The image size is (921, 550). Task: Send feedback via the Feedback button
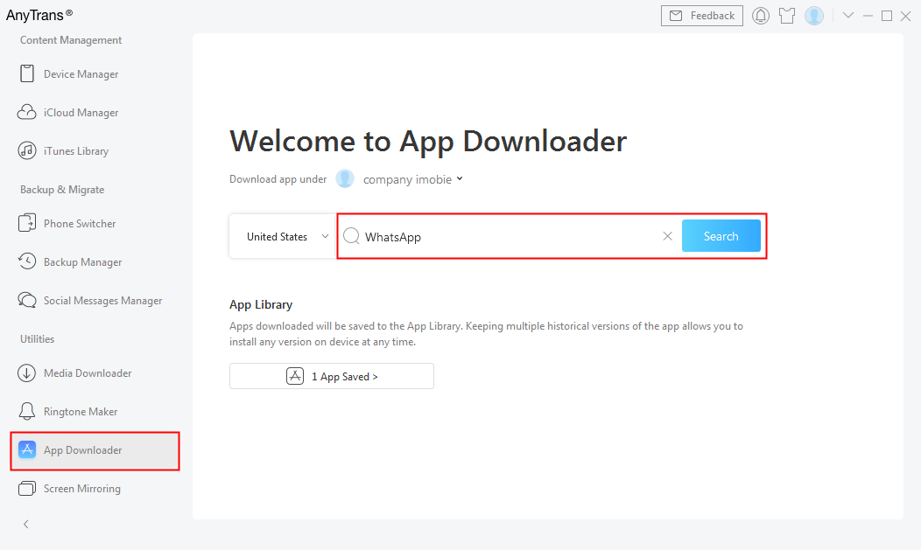702,16
